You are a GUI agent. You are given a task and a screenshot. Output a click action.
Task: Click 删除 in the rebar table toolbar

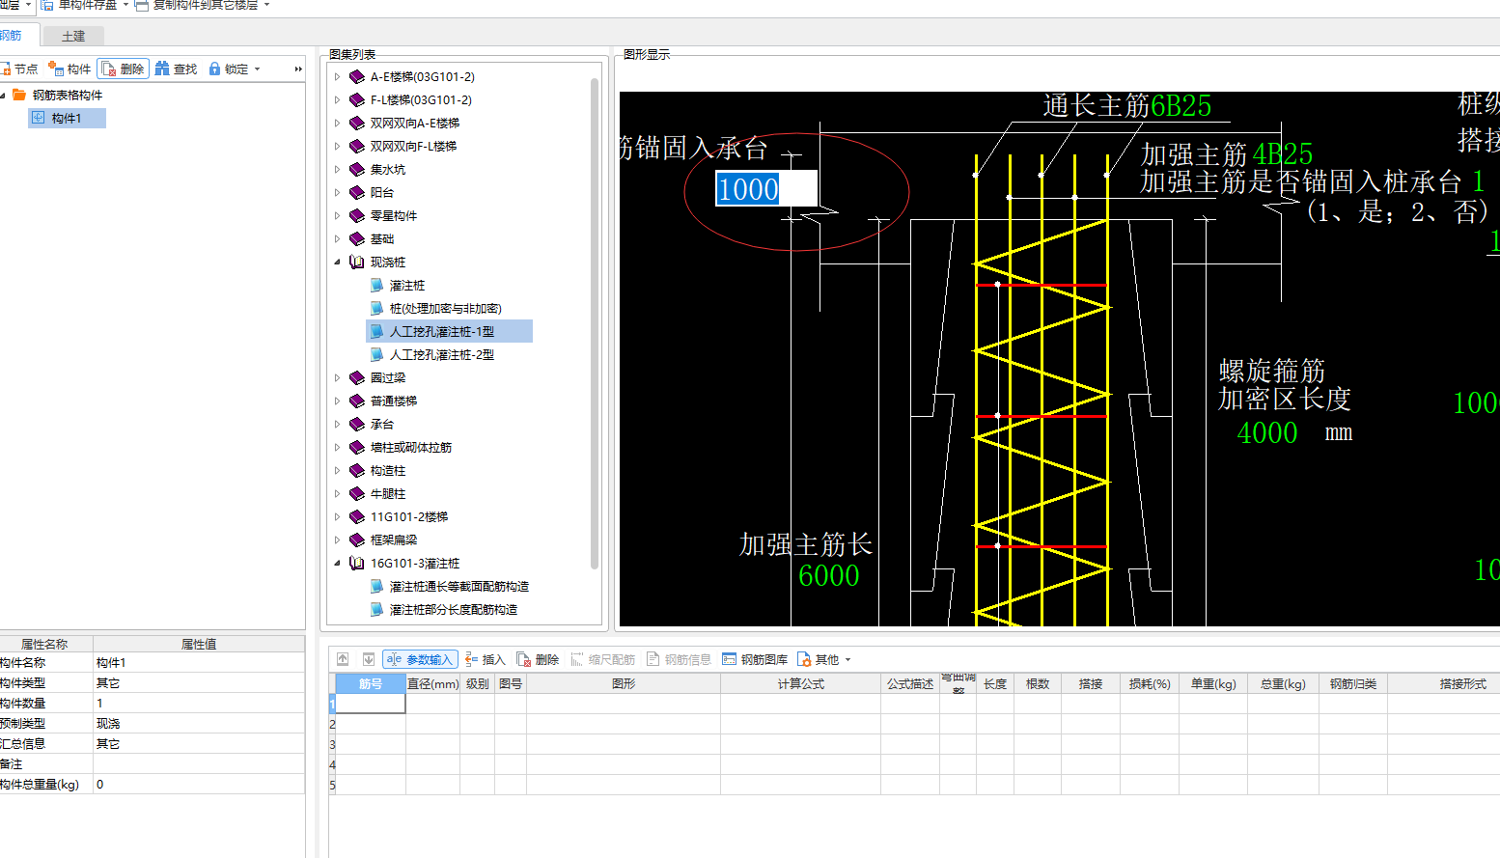[x=538, y=659]
